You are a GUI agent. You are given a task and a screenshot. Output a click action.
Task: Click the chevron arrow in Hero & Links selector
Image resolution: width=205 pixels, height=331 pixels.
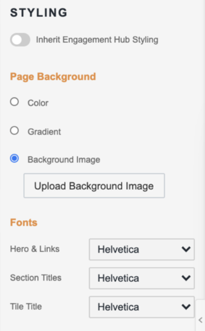tap(186, 249)
